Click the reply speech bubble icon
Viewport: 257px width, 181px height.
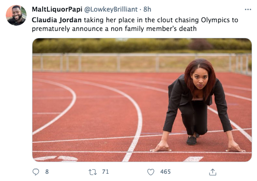pyautogui.click(x=36, y=172)
